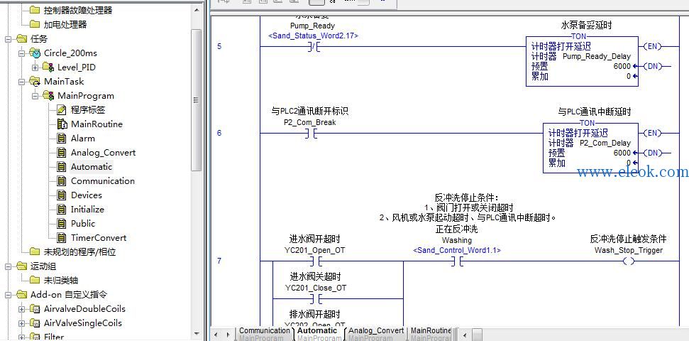Click preset value 6000 of P2_Com_Delay
689x341 pixels.
[622, 153]
